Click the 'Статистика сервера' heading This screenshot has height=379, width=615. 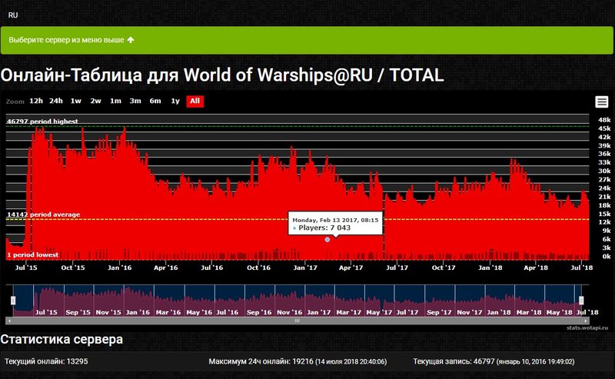[61, 339]
